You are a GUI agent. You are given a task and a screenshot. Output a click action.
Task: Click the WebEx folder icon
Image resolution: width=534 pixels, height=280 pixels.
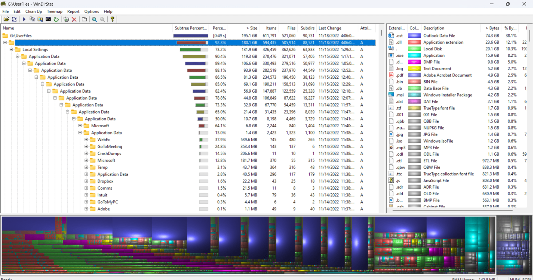(x=93, y=140)
